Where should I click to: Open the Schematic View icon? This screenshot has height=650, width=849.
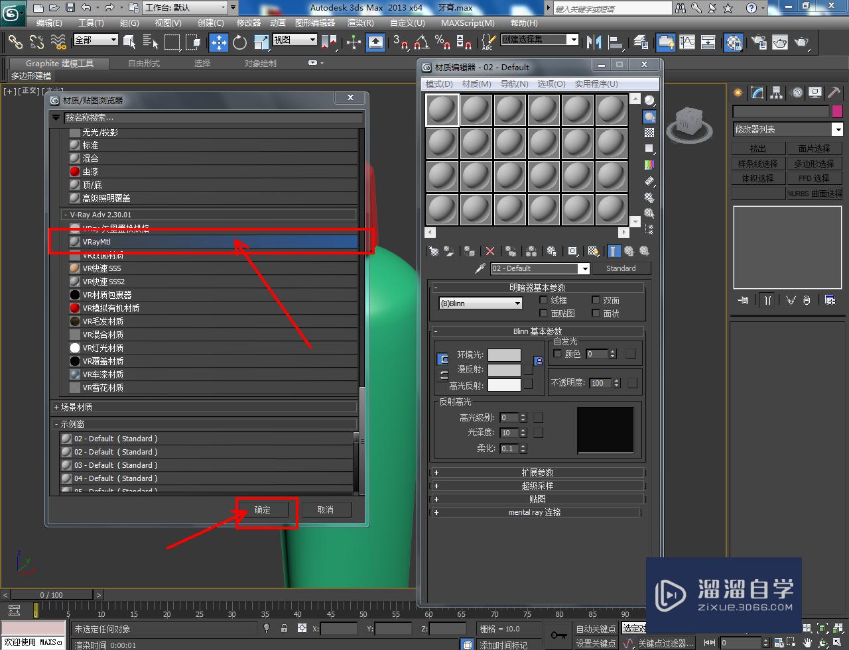coord(708,42)
